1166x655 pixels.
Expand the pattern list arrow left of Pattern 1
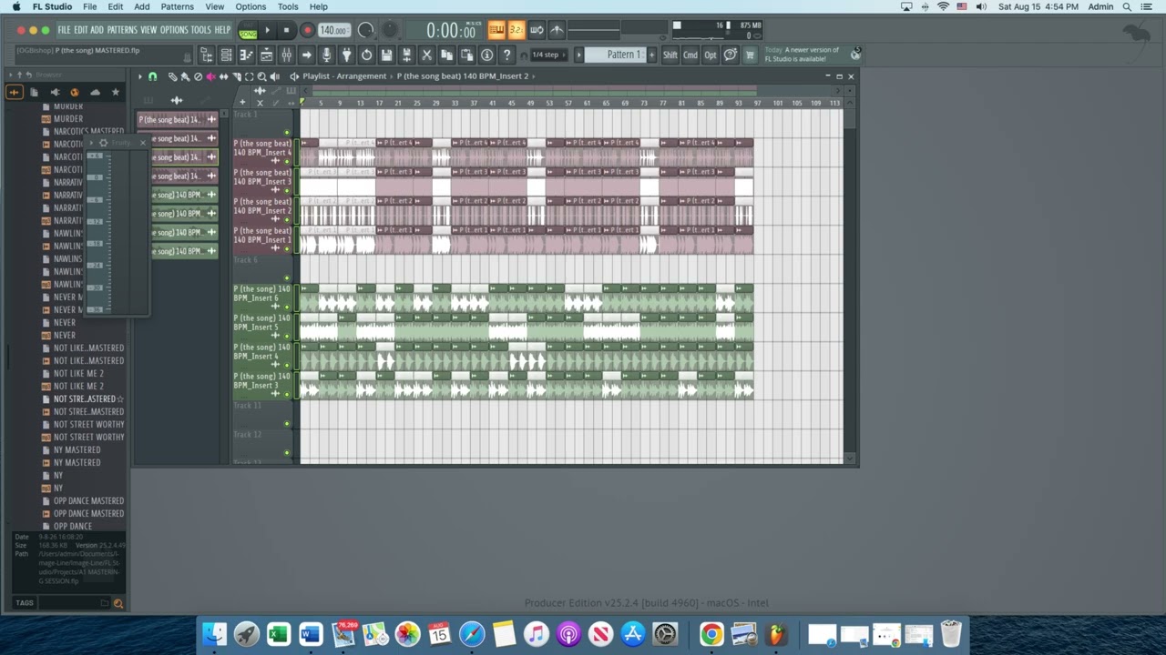pyautogui.click(x=578, y=55)
